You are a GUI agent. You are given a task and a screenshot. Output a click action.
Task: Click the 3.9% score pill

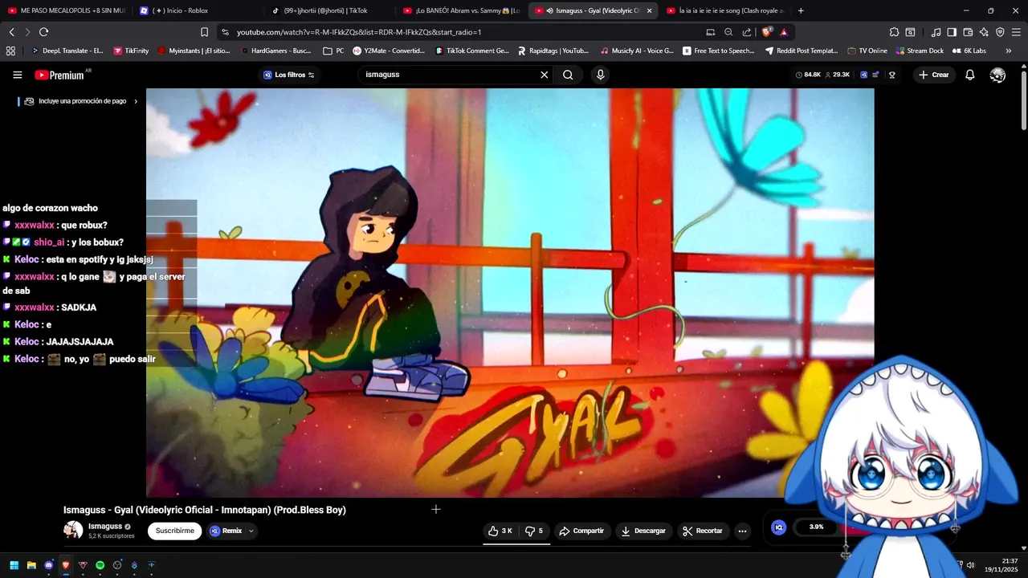pos(816,527)
